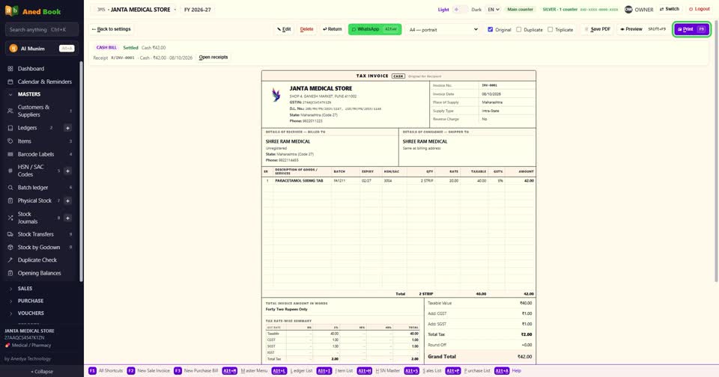
Task: Expand the SALES section in sidebar
Action: click(x=25, y=289)
